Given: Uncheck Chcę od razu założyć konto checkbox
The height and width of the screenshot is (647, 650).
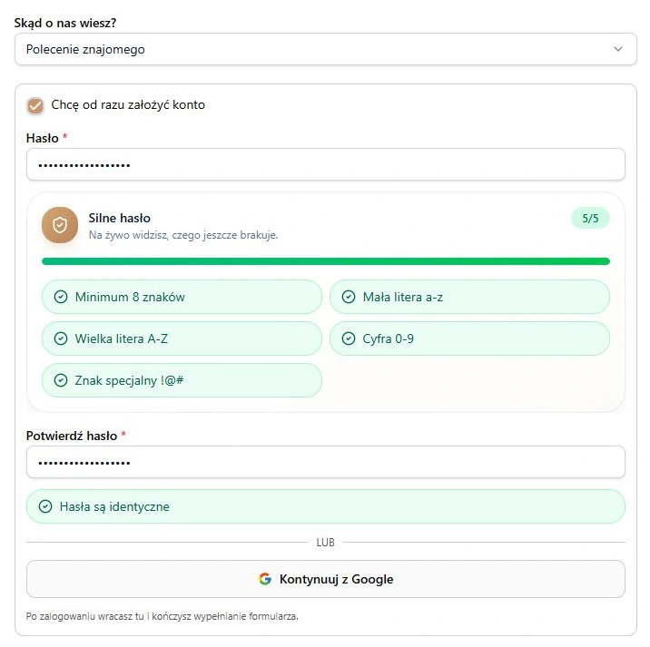Looking at the screenshot, I should click(35, 105).
